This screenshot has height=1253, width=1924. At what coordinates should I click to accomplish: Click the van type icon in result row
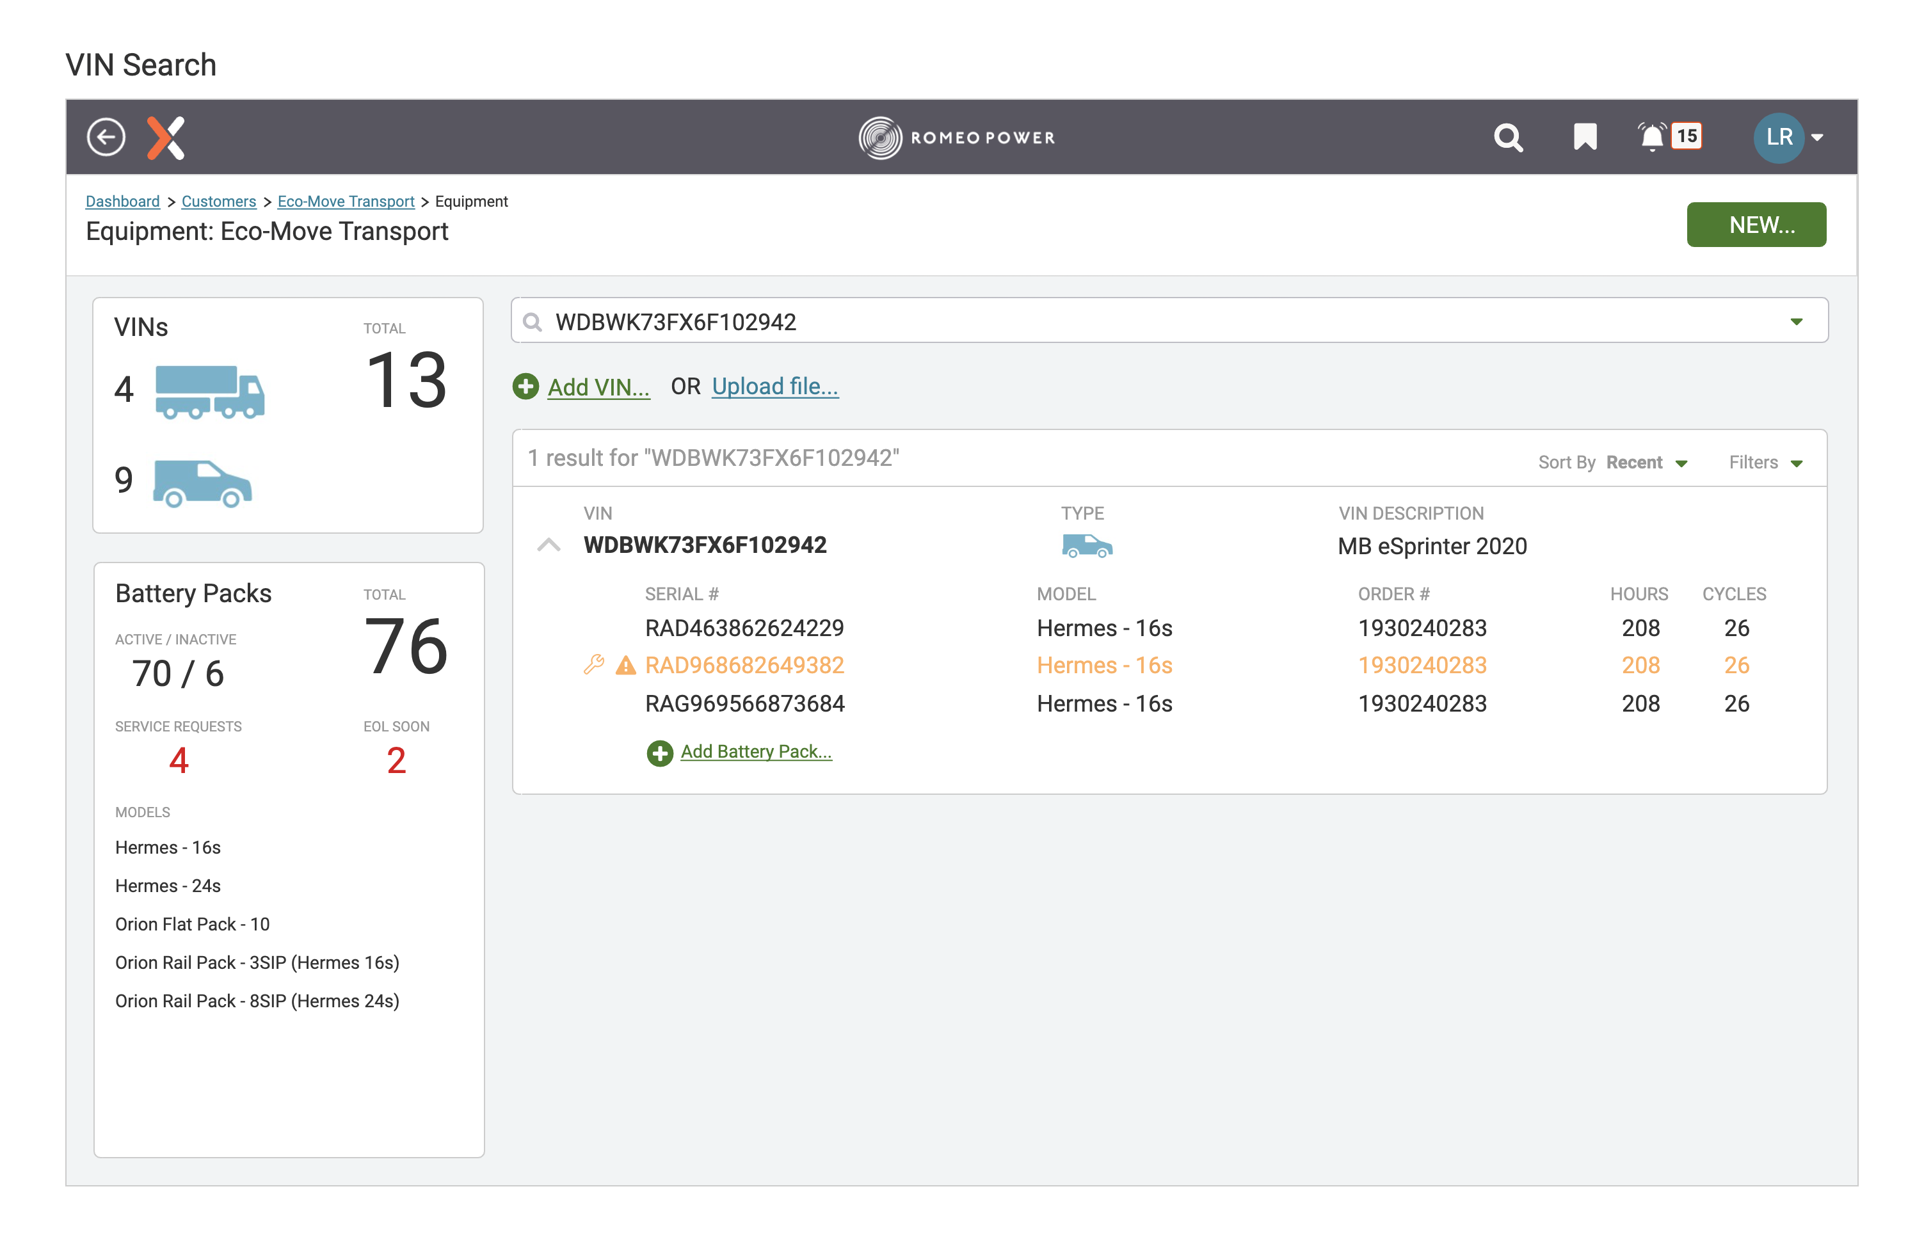pyautogui.click(x=1087, y=547)
